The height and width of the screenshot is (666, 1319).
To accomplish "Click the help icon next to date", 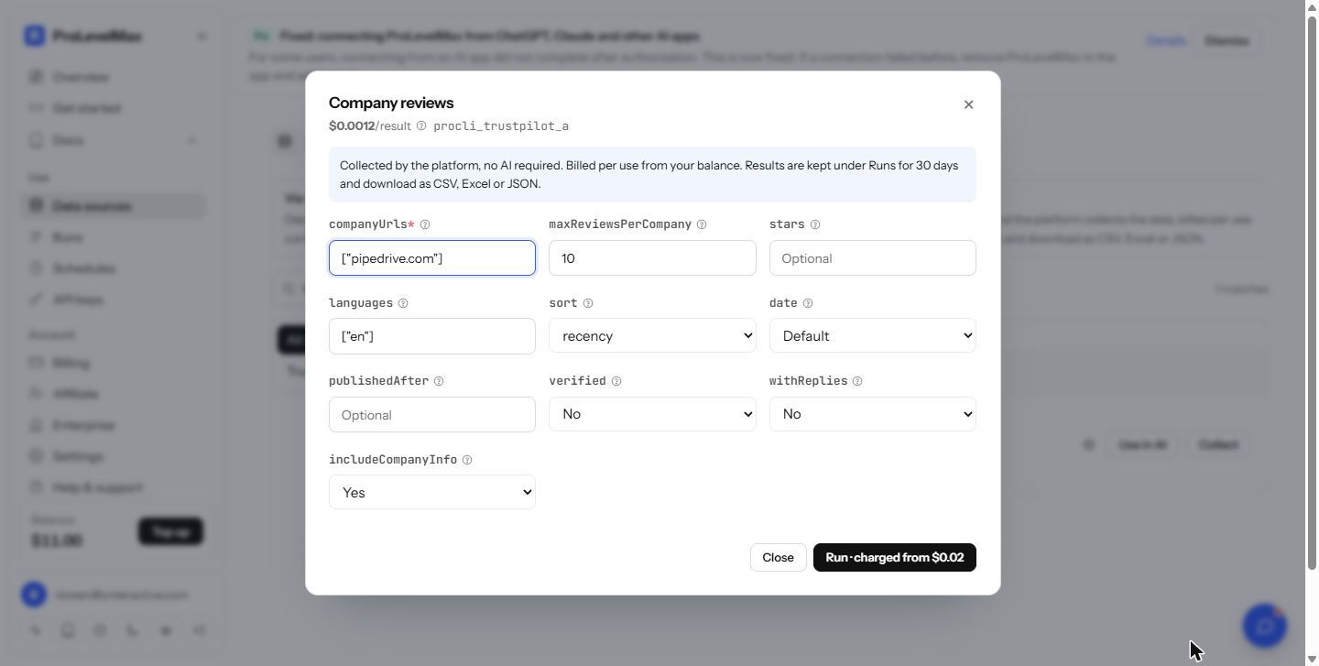I will [x=808, y=303].
